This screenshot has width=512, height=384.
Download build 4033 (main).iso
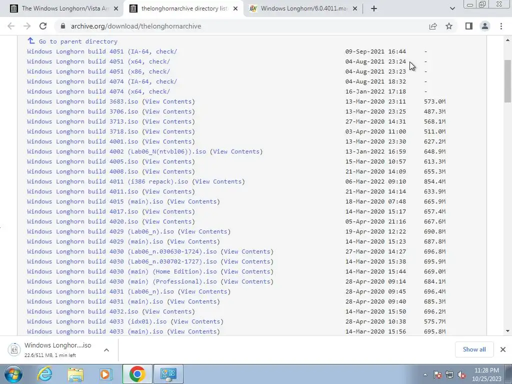click(95, 331)
